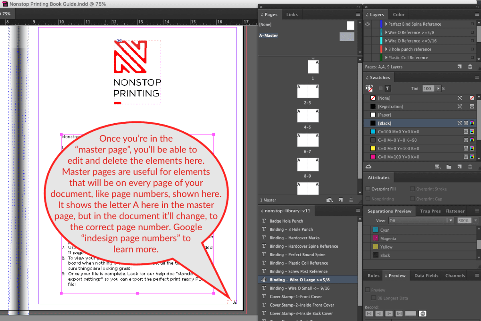Image resolution: width=481 pixels, height=321 pixels.
Task: Toggle the Nonprinting checkbox in Attributes
Action: pyautogui.click(x=368, y=199)
